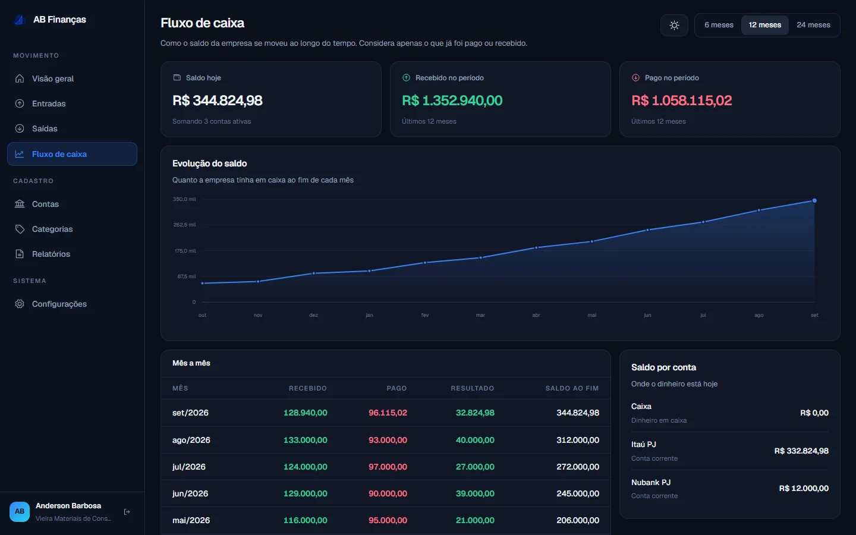This screenshot has width=856, height=535.
Task: Click the wallet icon on Saldo hoje card
Action: (x=177, y=78)
